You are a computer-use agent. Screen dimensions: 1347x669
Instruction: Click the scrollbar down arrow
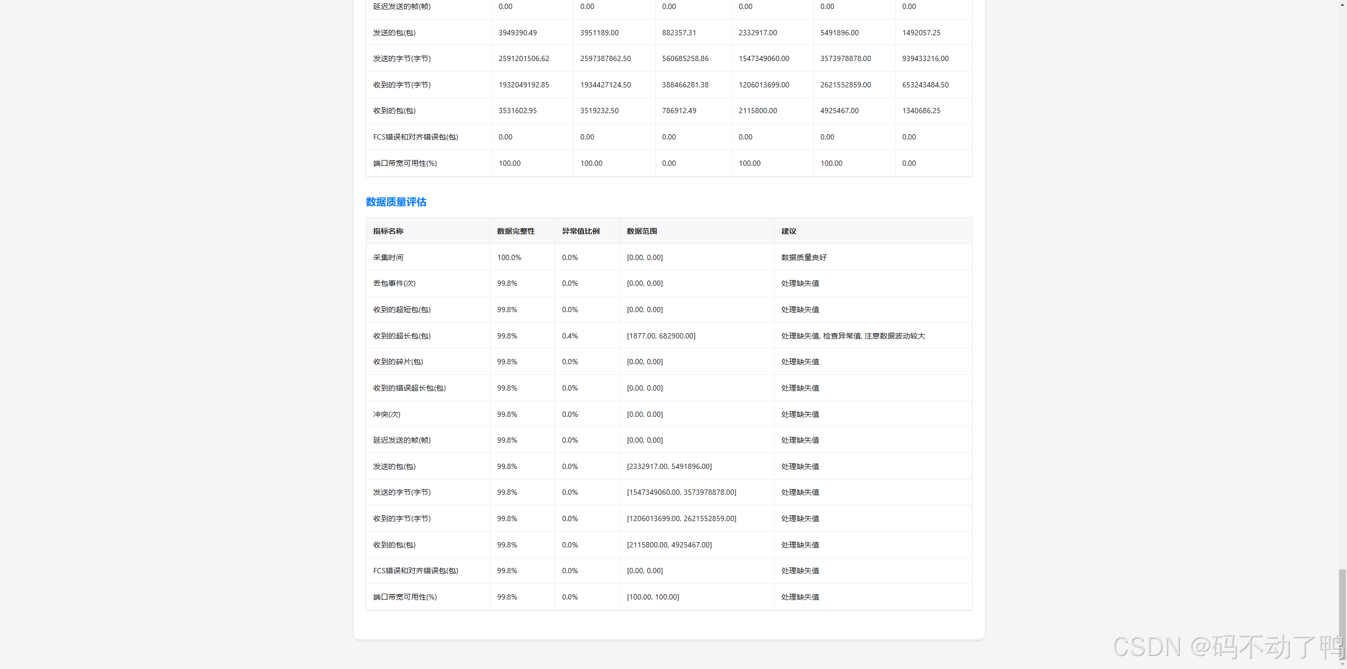click(x=1342, y=665)
